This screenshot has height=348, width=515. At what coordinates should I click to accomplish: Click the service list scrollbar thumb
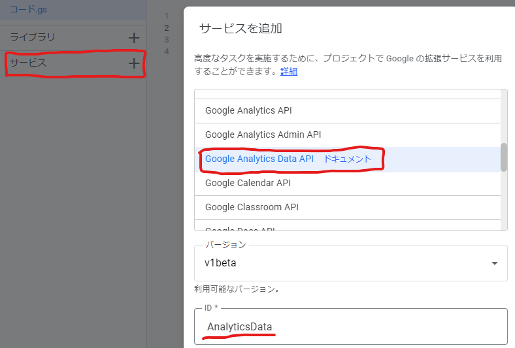[504, 157]
